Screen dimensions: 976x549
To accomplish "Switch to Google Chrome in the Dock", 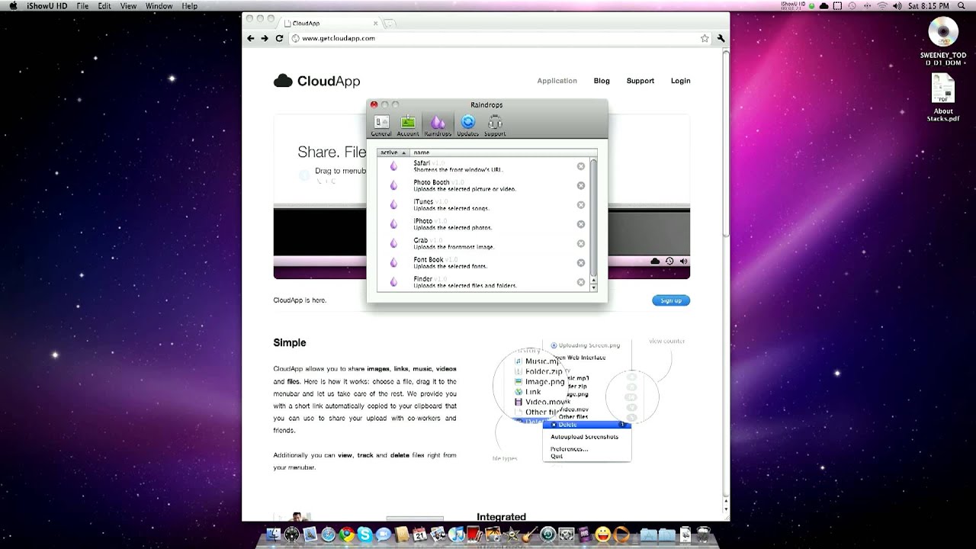I will (347, 535).
